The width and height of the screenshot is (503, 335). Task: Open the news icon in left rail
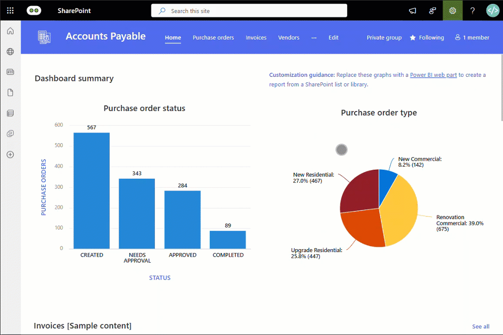point(10,72)
